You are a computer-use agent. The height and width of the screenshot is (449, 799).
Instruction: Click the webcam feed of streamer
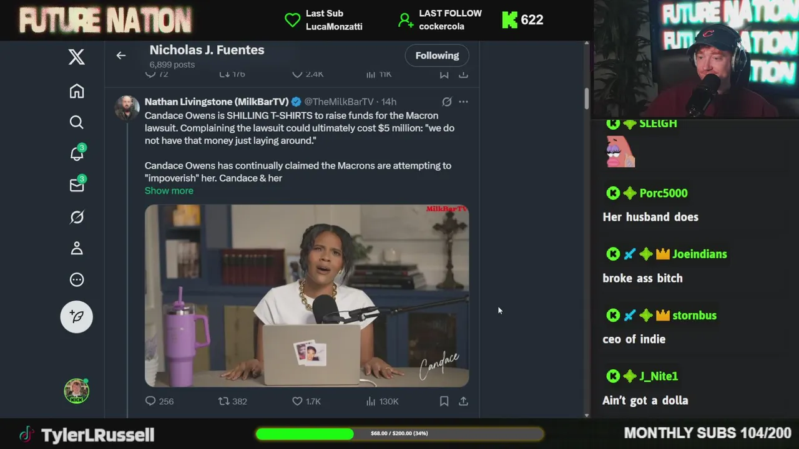pyautogui.click(x=696, y=59)
